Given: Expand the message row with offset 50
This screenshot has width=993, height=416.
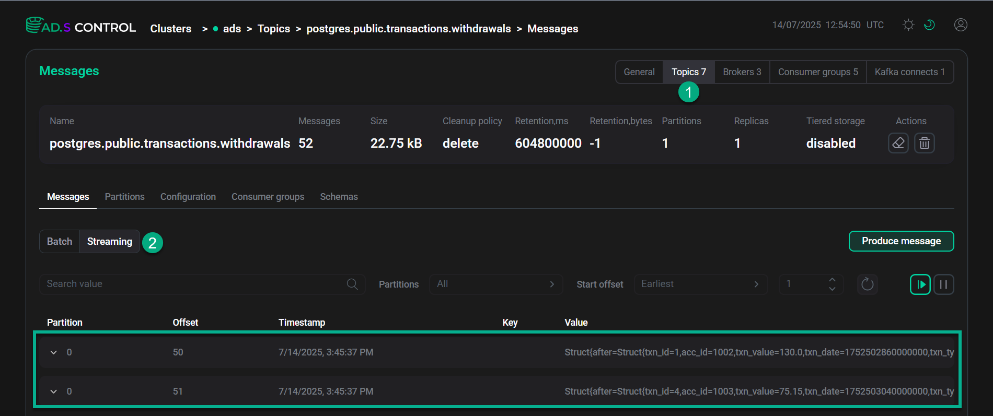Looking at the screenshot, I should click(x=53, y=352).
